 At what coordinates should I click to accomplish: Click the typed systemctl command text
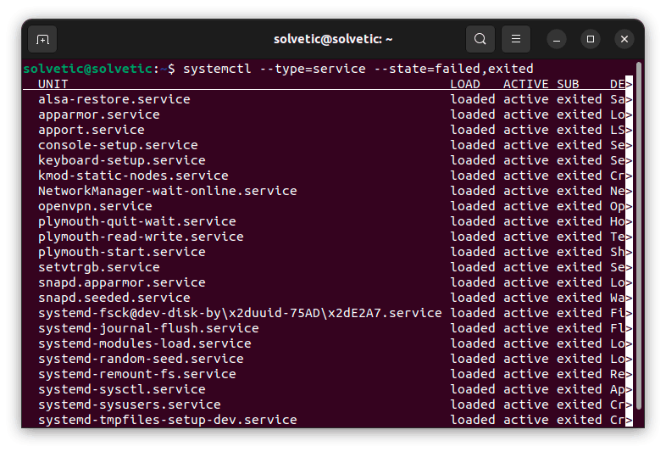click(358, 68)
